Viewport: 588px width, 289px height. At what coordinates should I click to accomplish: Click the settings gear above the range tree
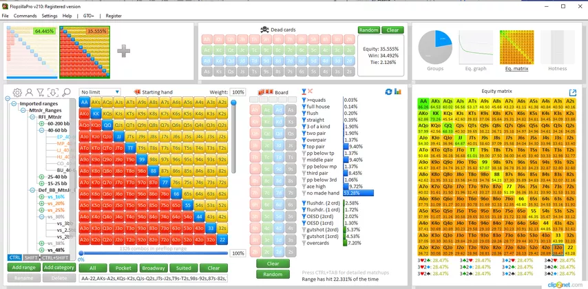coord(17,92)
